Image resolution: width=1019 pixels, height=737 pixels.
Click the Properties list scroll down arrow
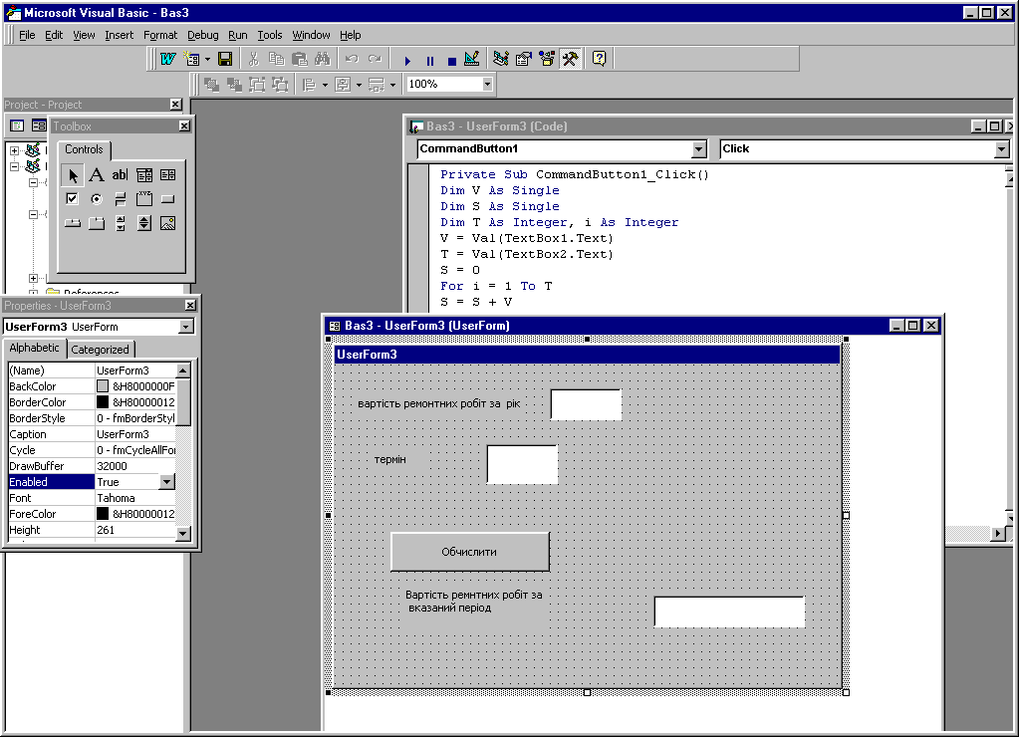click(x=183, y=534)
